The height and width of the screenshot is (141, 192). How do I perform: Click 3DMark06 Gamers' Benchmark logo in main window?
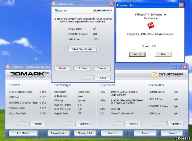point(30,75)
